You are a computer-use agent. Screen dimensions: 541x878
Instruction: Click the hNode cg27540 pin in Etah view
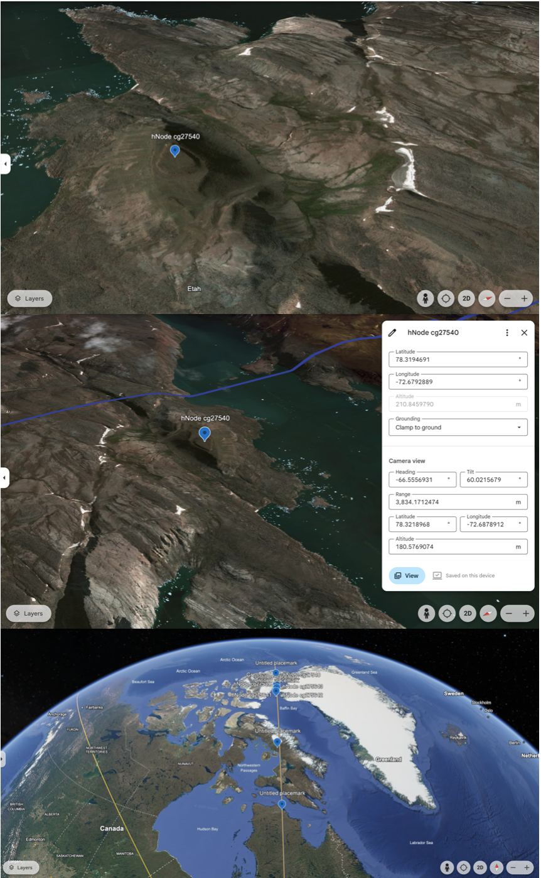pyautogui.click(x=175, y=150)
